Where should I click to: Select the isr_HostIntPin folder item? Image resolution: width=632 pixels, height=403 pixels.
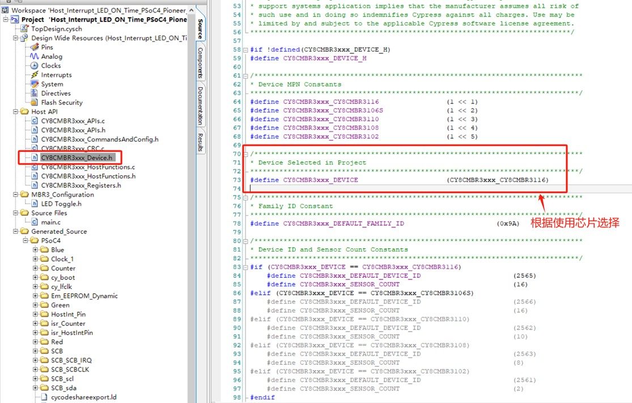click(72, 333)
